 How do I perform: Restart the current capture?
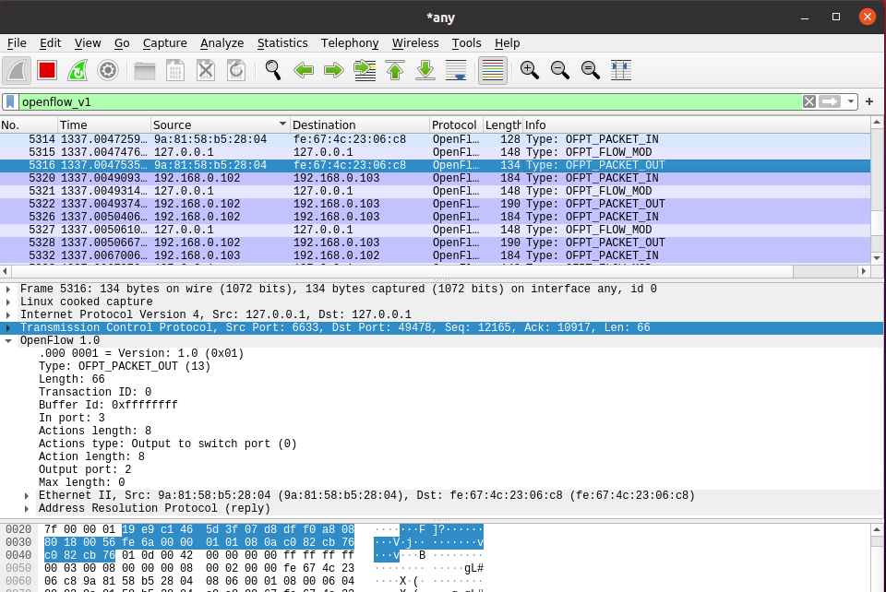tap(78, 70)
